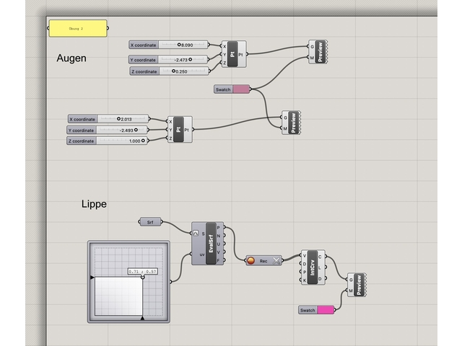
Task: Click the EvalSrf component
Action: pyautogui.click(x=211, y=244)
